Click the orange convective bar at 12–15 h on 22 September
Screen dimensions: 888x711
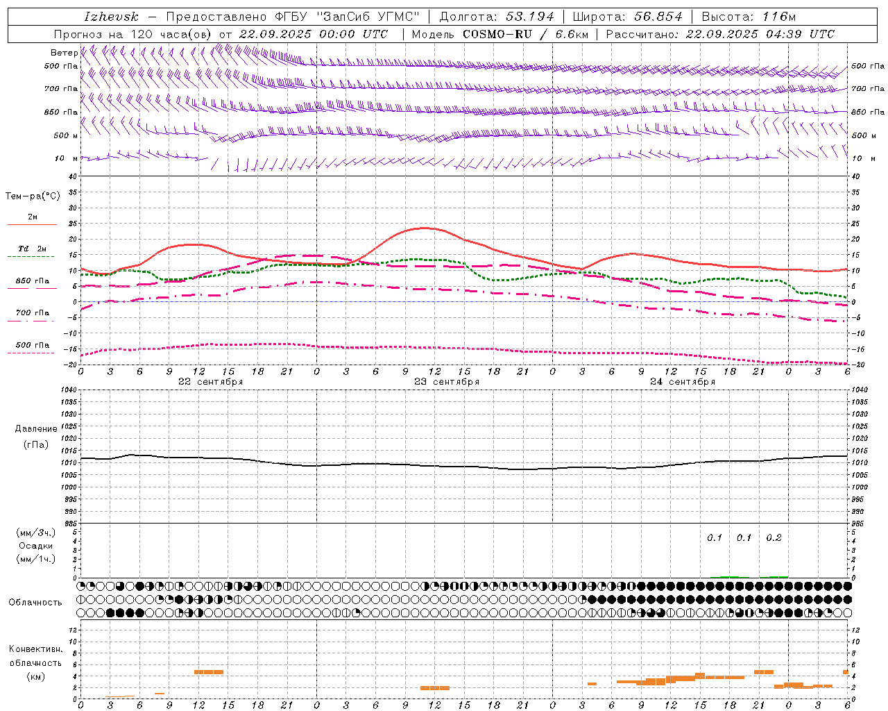click(x=209, y=672)
